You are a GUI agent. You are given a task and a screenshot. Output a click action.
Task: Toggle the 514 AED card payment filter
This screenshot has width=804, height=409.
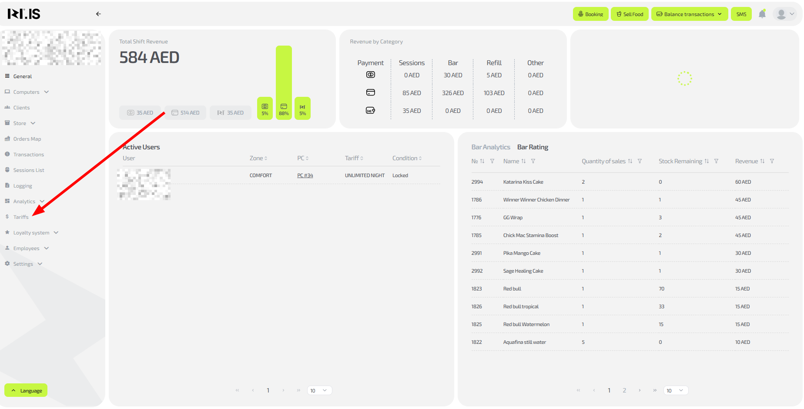coord(185,113)
